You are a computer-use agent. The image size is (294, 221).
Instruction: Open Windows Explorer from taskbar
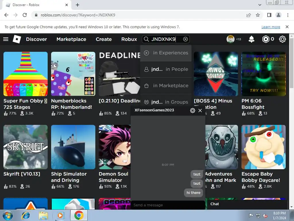click(44, 215)
